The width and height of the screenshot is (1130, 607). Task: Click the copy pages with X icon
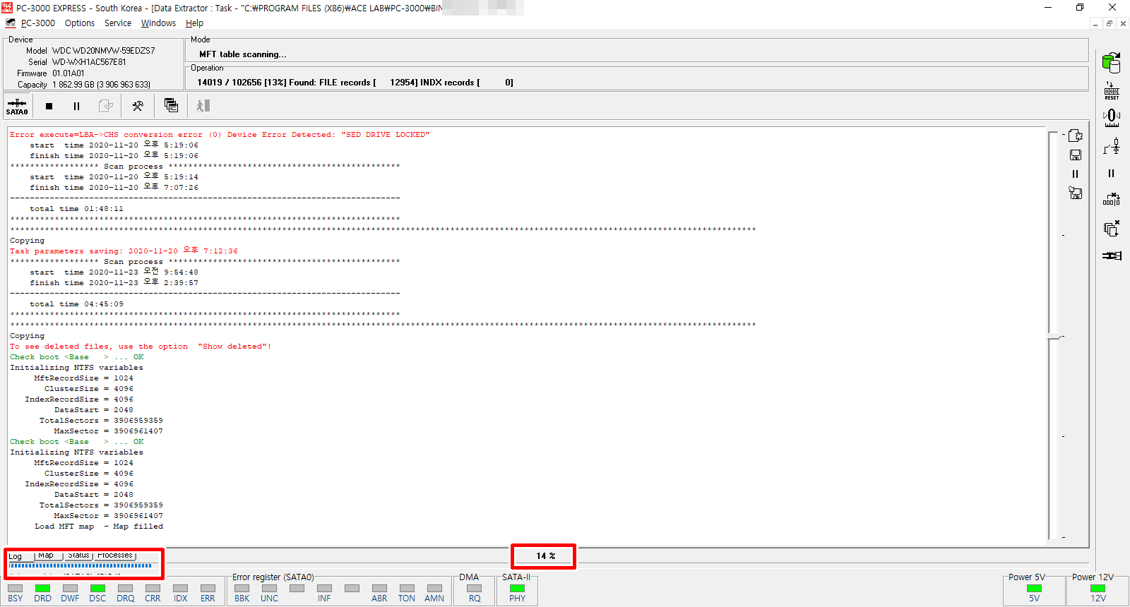(x=1112, y=228)
